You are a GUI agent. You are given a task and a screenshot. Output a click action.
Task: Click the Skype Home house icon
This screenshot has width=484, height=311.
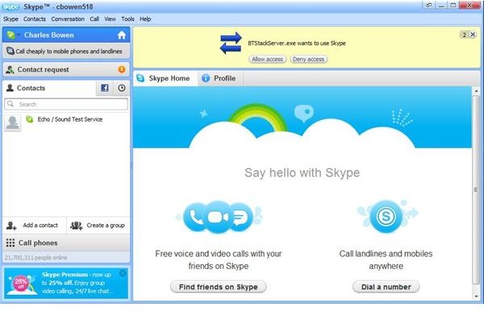click(122, 35)
